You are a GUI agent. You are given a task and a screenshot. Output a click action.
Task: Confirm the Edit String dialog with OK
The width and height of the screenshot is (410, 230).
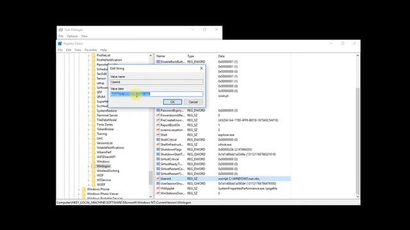(172, 102)
